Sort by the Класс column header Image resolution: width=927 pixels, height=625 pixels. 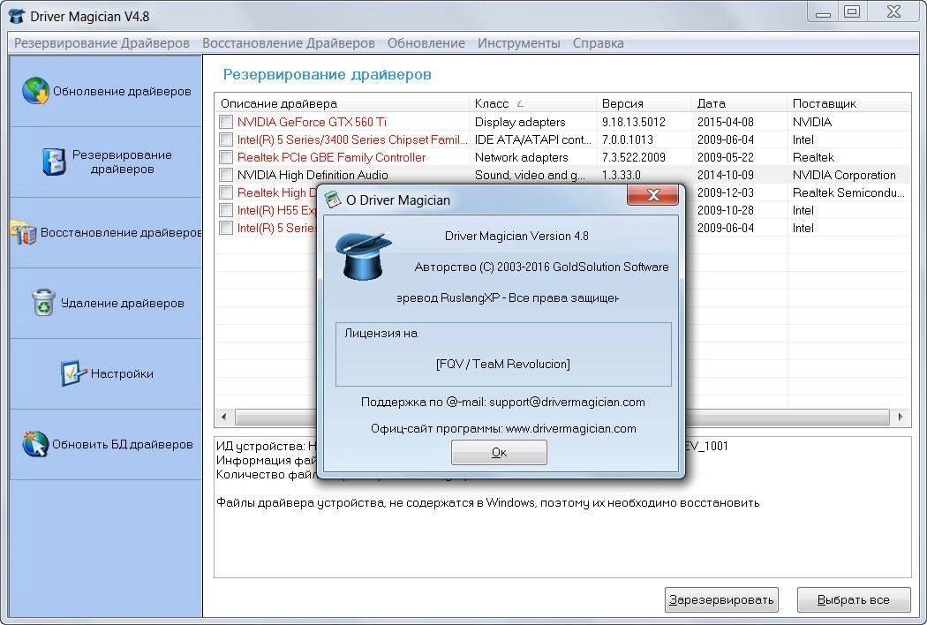click(x=533, y=103)
